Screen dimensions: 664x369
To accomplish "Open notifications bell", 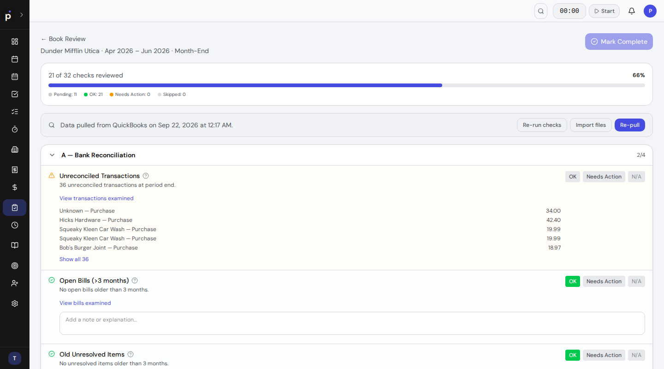I will point(632,11).
